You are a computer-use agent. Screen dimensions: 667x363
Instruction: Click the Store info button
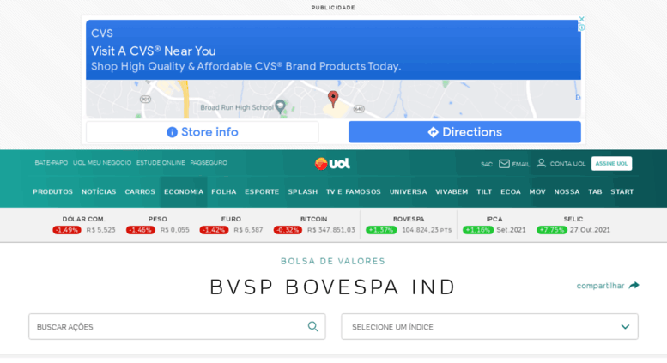click(x=203, y=132)
